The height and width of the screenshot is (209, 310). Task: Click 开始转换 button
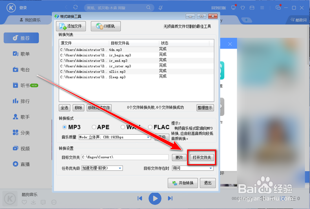183,183
